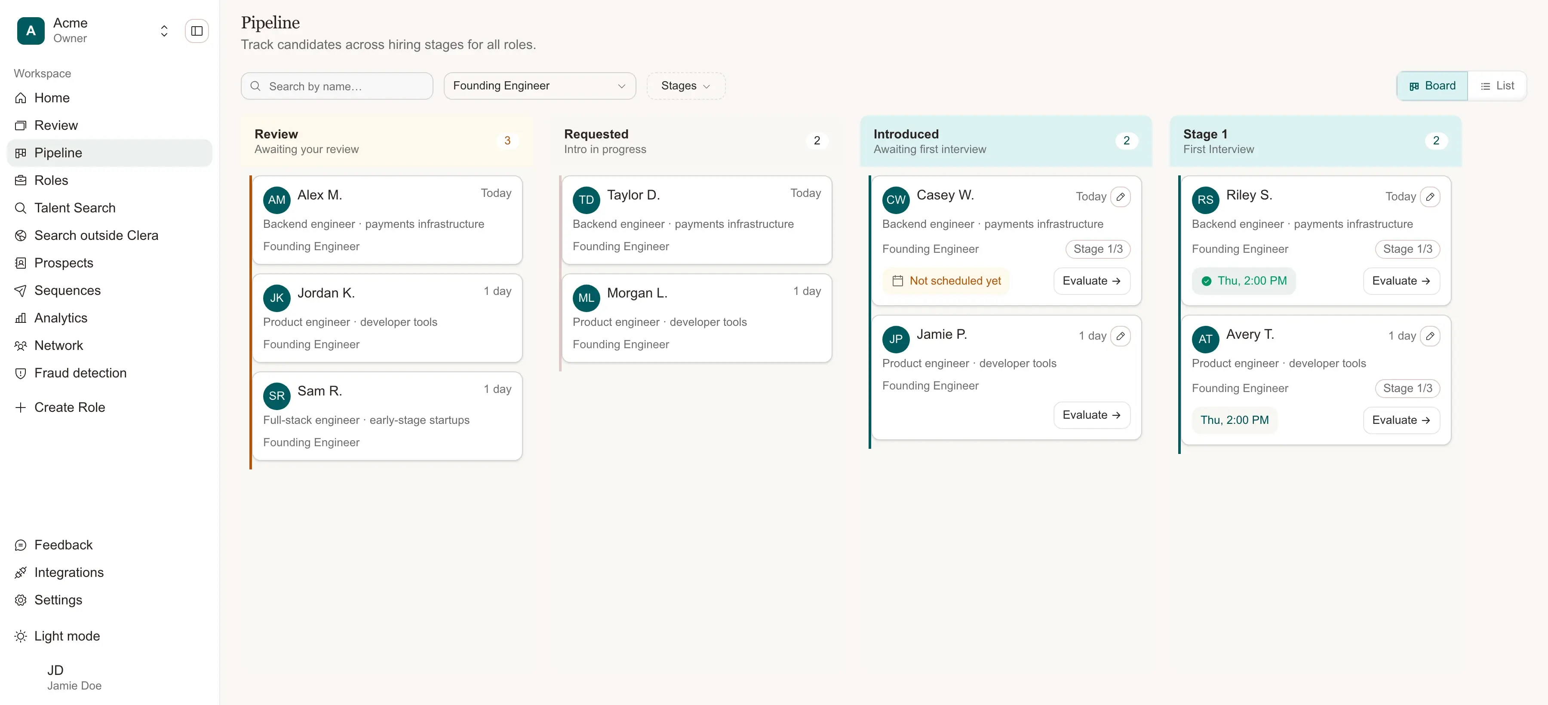Open the Acme workspace switcher chevrons
The width and height of the screenshot is (1548, 705).
click(x=164, y=31)
